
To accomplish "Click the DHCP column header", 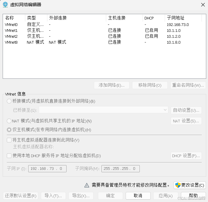I will 154,18.
